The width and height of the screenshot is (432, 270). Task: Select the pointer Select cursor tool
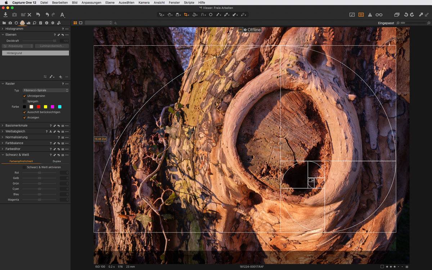(161, 15)
